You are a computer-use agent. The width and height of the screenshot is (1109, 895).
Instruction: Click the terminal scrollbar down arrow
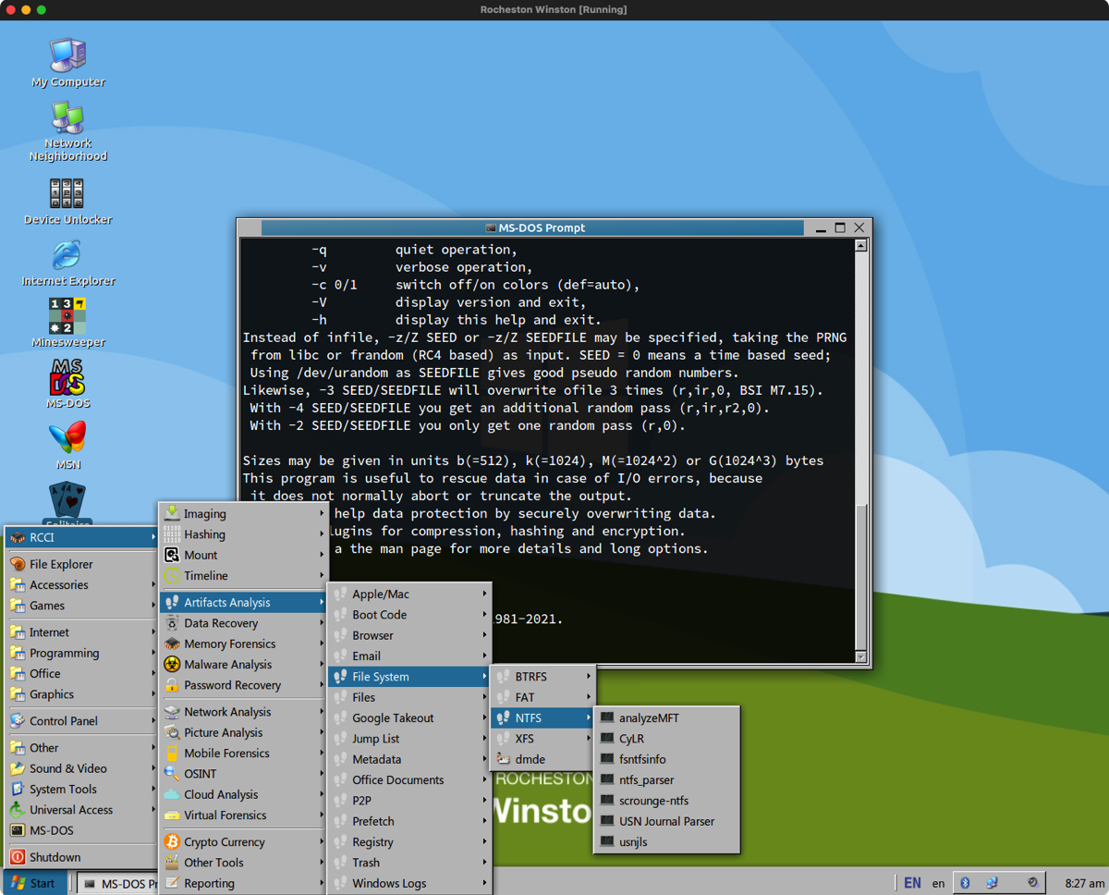860,656
